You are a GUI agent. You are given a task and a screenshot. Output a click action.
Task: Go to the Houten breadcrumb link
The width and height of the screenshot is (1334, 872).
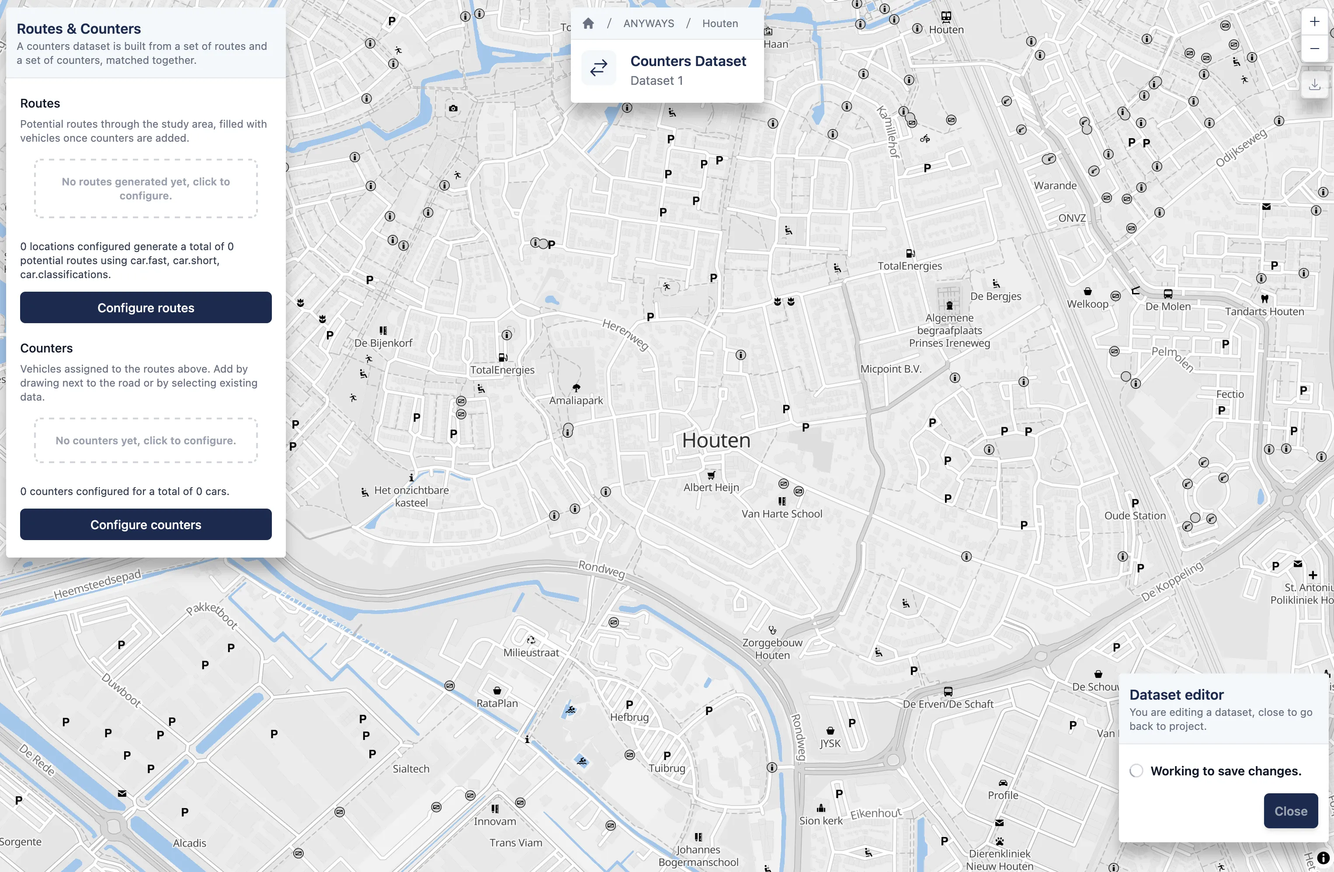[720, 24]
